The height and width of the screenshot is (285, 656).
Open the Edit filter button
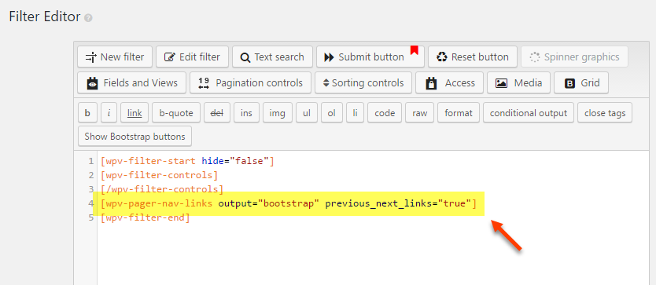192,57
